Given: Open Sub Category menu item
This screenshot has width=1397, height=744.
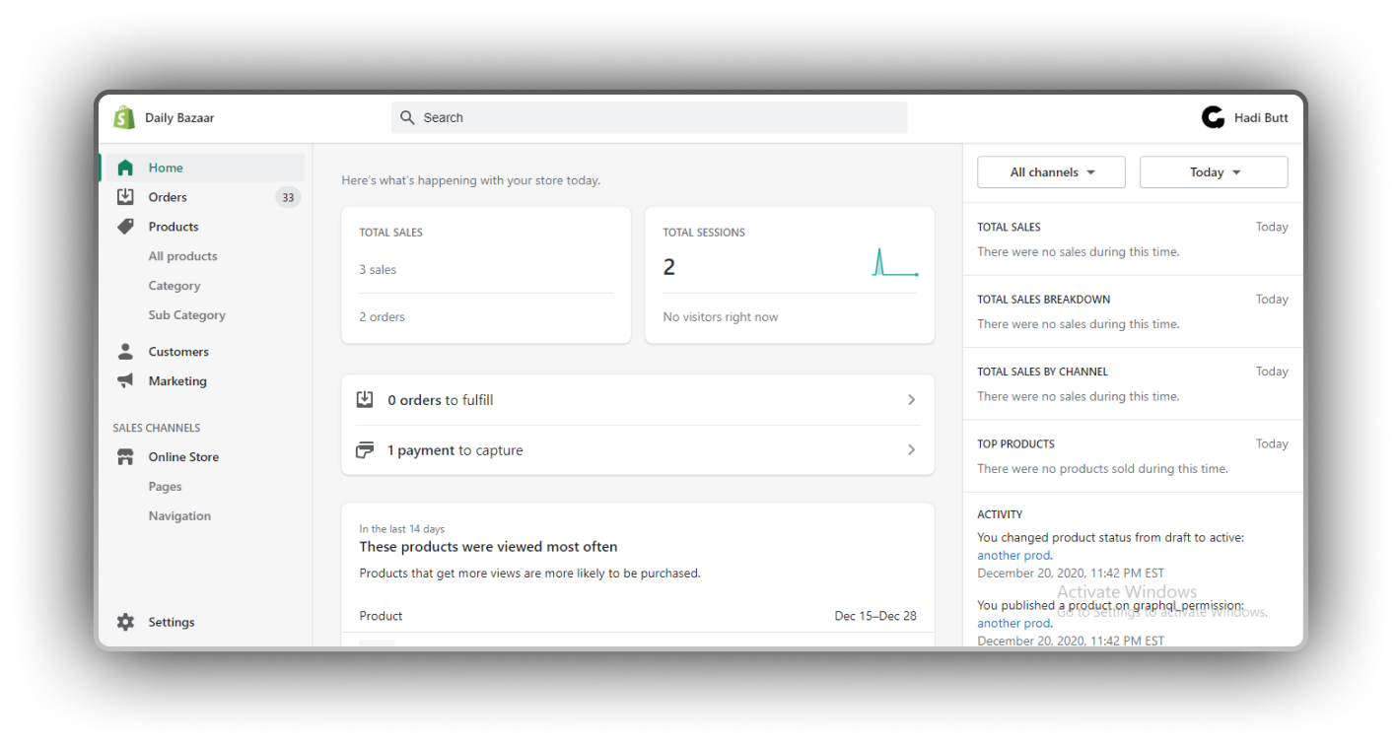Looking at the screenshot, I should point(186,315).
